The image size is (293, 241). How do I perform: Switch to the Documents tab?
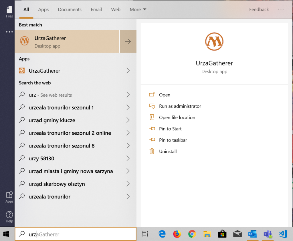(70, 9)
